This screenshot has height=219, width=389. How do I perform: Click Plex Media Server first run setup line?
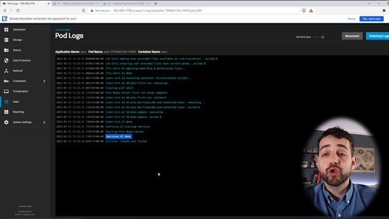[136, 92]
